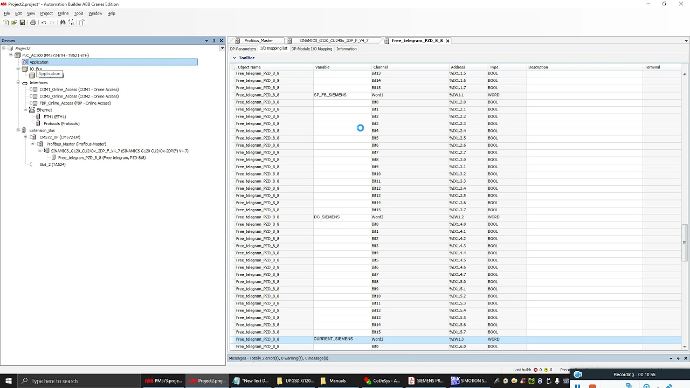Viewport: 690px width, 388px height.
Task: Click the Windows search box
Action: point(78,381)
